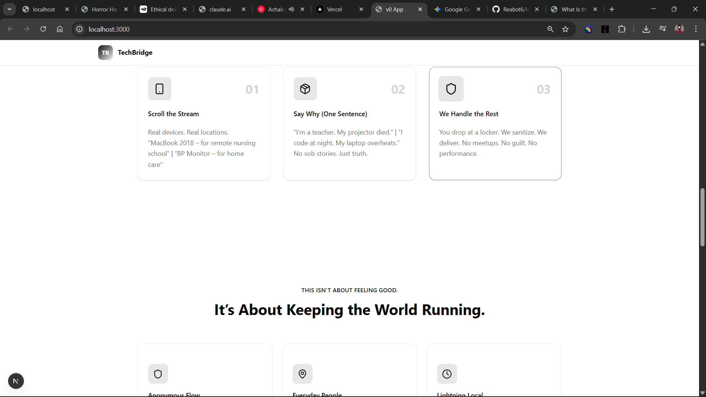Click the TechBridge TB logo icon
Image resolution: width=706 pixels, height=397 pixels.
tap(105, 53)
